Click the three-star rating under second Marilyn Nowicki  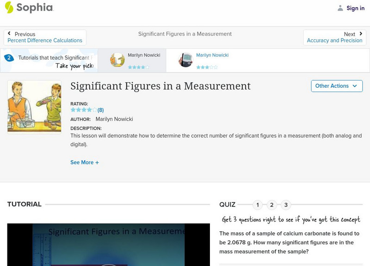click(207, 67)
